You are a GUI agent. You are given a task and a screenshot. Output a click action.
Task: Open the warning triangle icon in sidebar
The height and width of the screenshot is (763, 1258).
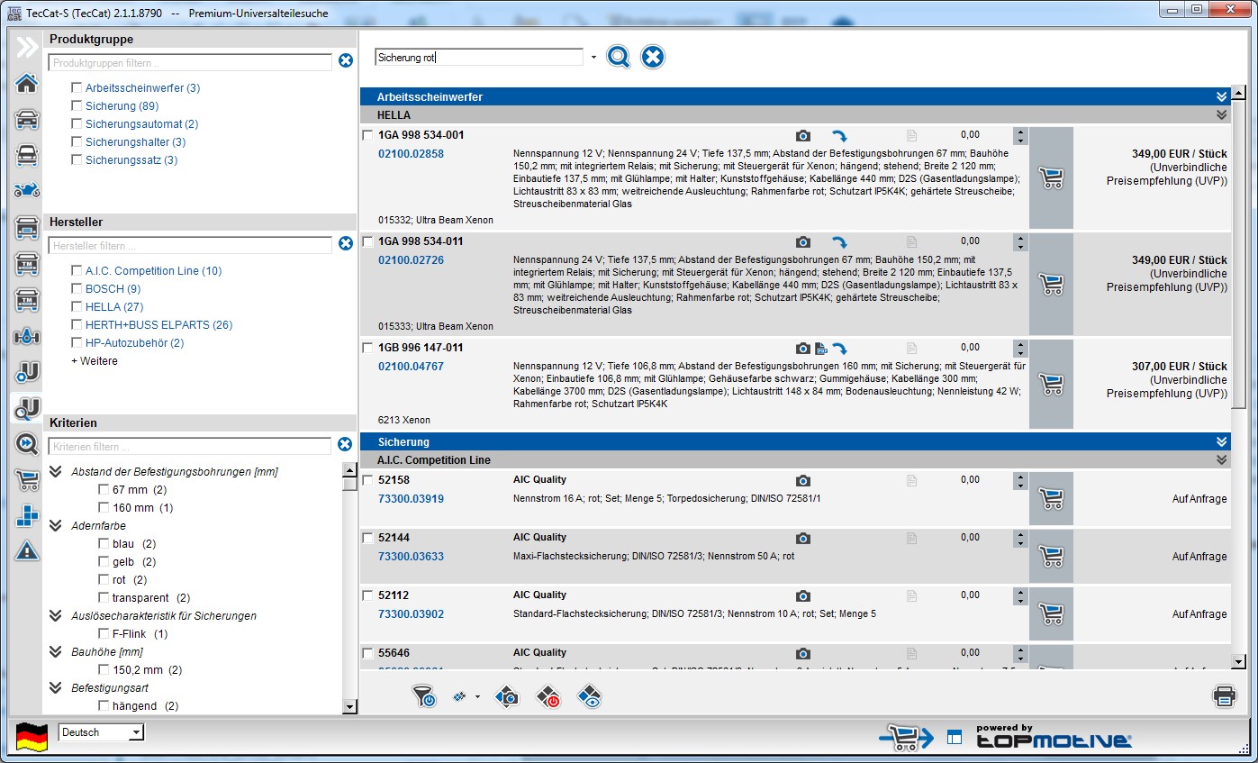(x=27, y=550)
